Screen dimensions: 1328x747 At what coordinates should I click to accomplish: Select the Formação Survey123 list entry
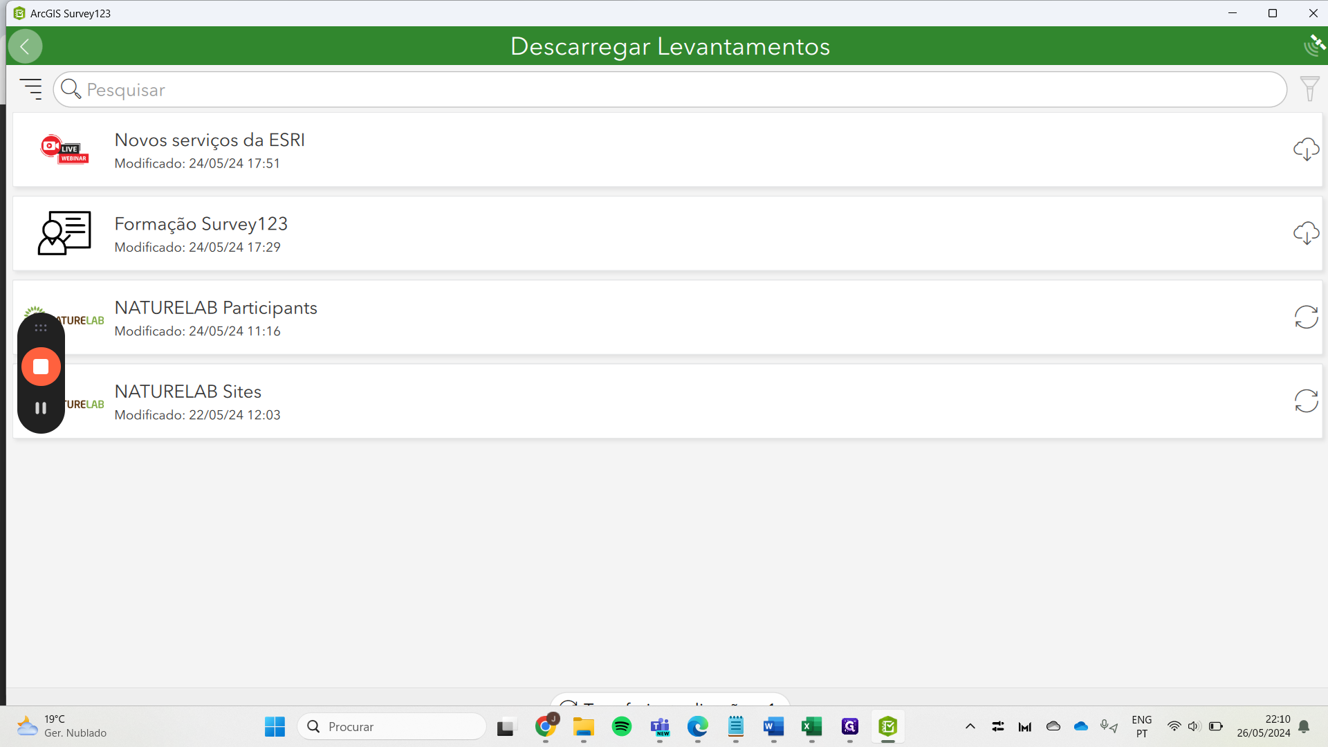point(201,224)
